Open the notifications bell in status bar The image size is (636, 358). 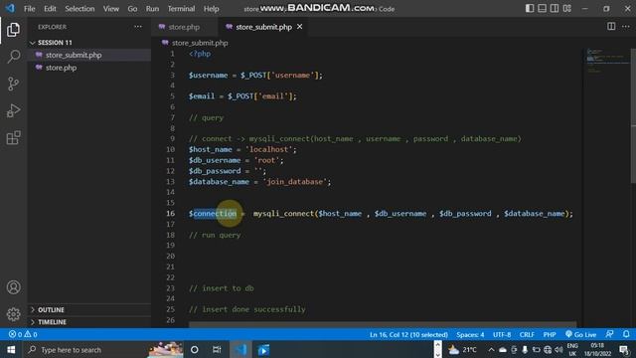(x=626, y=334)
